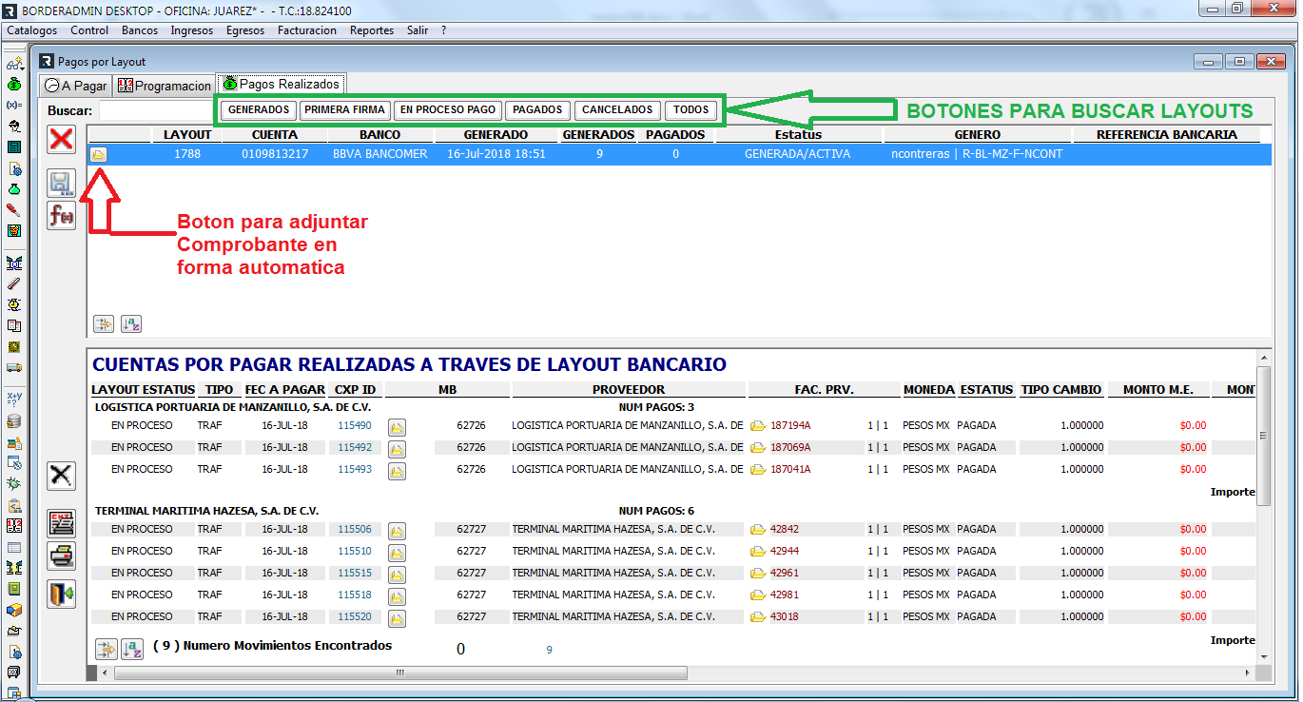This screenshot has width=1303, height=702.
Task: Click the TODOS filter button
Action: tap(691, 110)
